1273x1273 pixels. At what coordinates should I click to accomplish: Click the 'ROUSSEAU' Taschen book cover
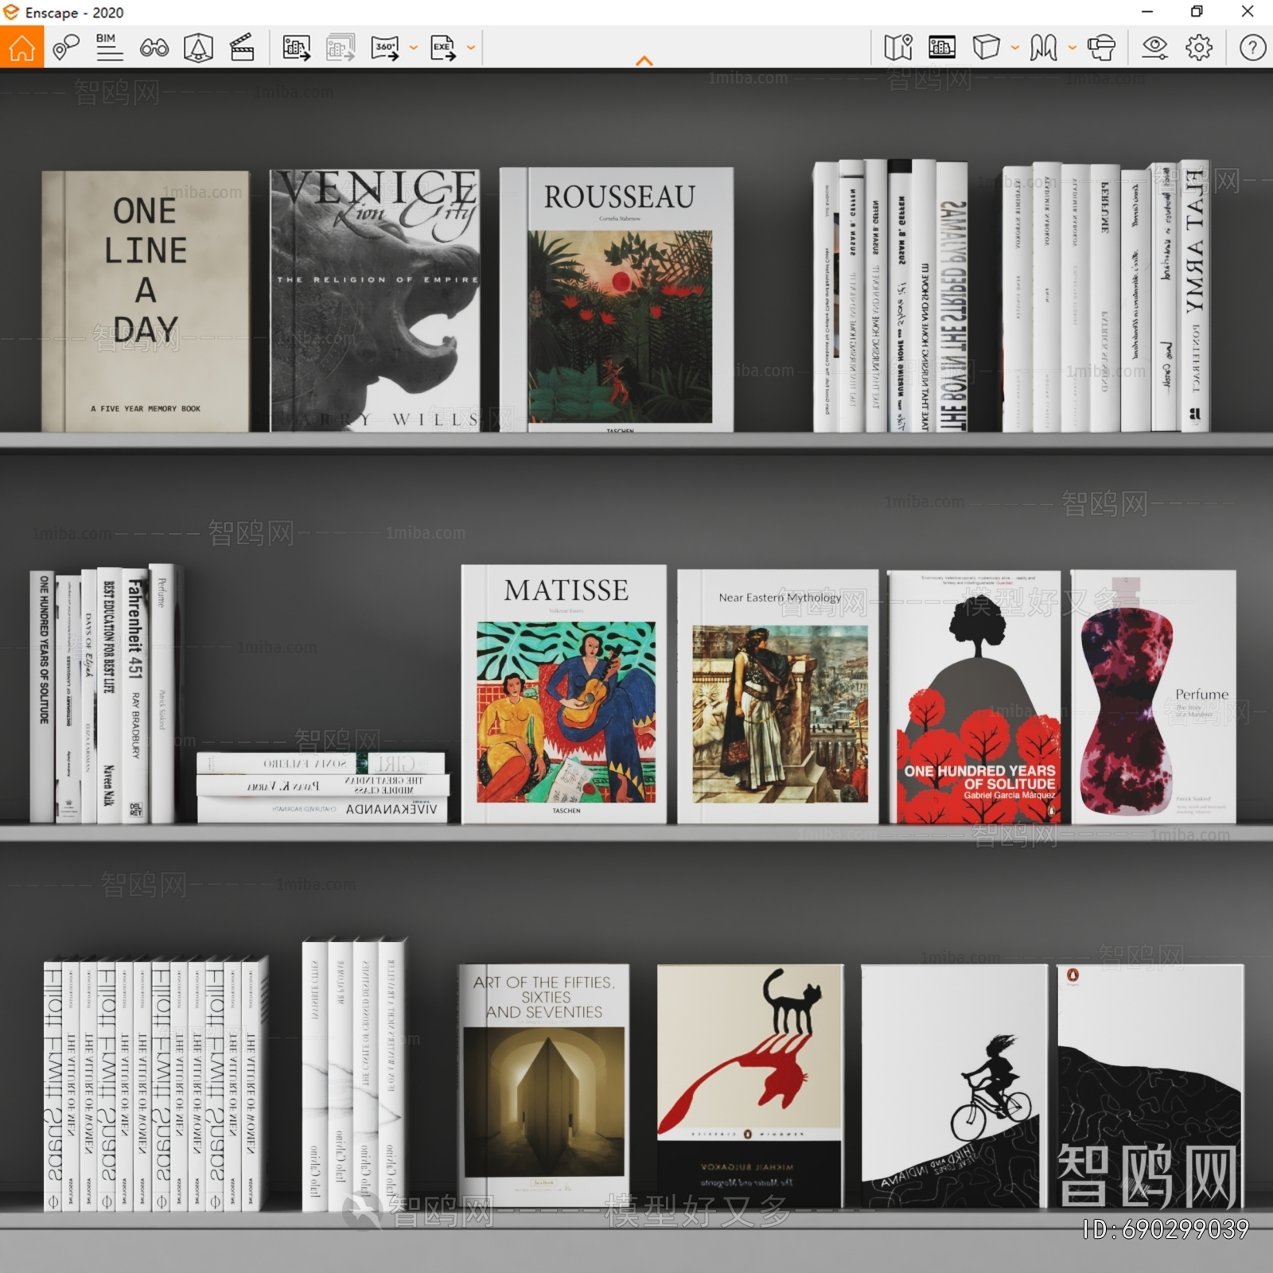pos(617,300)
